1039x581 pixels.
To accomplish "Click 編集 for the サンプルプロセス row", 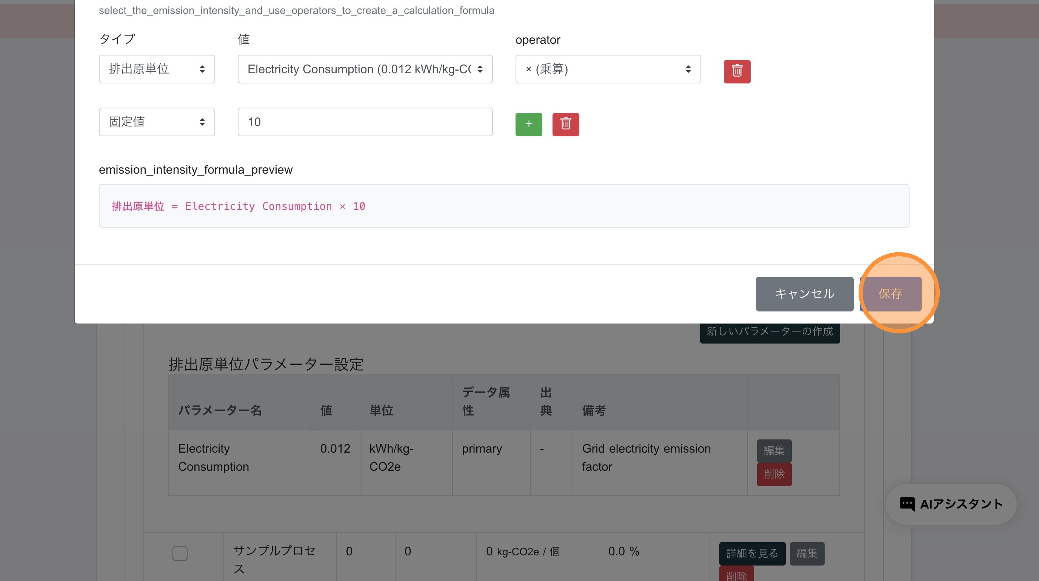I will pos(807,553).
